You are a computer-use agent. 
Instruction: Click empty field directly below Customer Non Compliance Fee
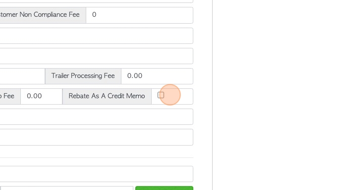click(x=96, y=36)
